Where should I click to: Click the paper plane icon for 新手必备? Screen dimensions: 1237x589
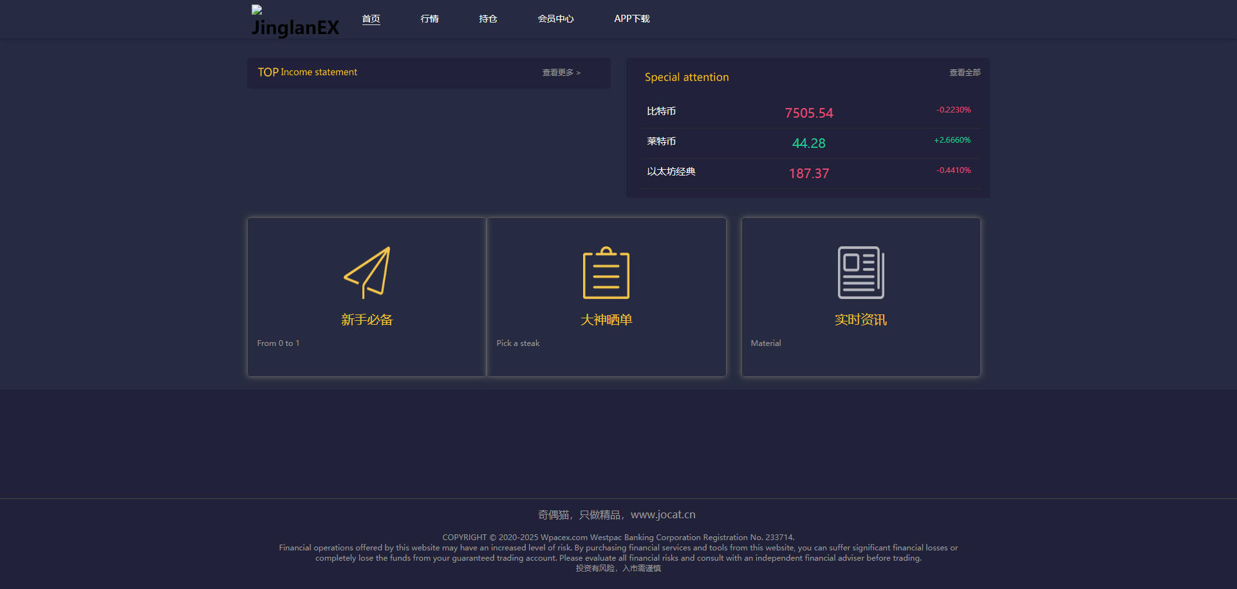pos(367,273)
